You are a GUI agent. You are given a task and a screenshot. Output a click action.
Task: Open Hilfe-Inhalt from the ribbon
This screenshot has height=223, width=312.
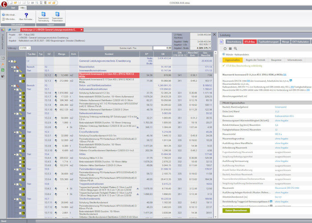pyautogui.click(x=9, y=15)
